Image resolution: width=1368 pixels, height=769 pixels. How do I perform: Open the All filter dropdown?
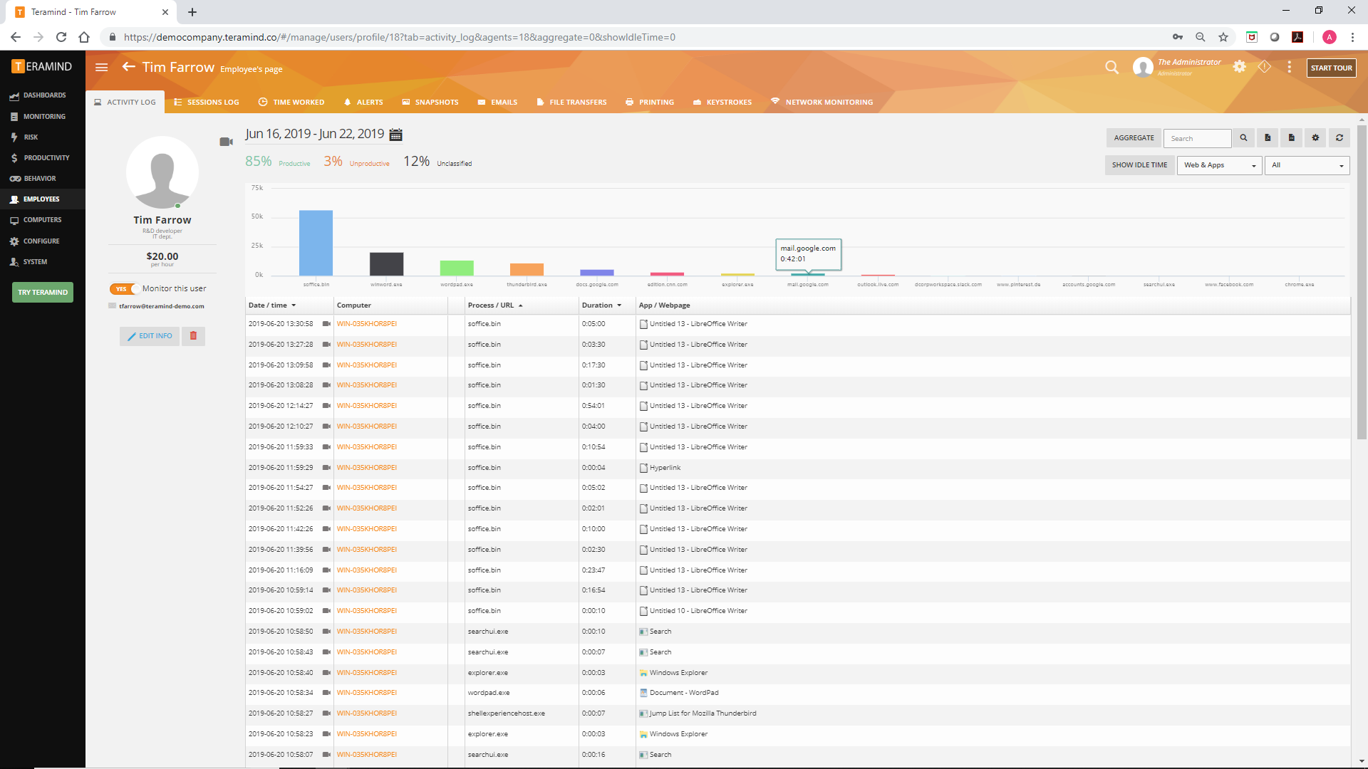tap(1307, 165)
